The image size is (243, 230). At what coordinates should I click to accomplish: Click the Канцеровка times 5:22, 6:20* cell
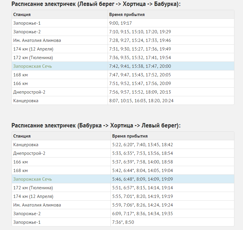(x=172, y=145)
